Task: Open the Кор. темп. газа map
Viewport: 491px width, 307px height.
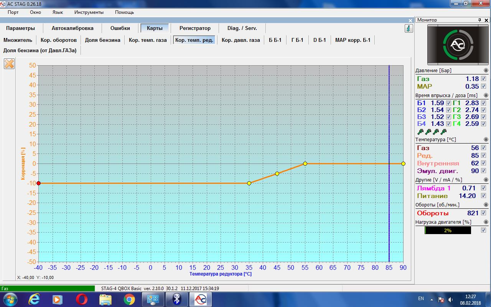Action: tap(148, 40)
